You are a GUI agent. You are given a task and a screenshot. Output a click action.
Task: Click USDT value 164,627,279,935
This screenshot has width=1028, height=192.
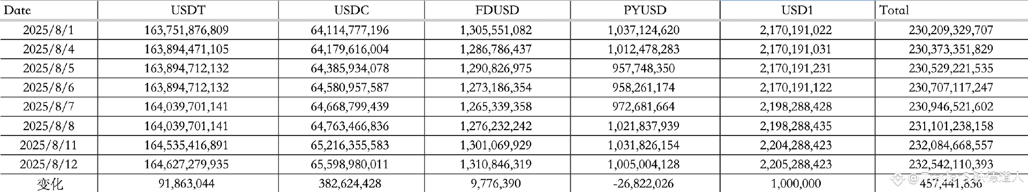188,164
